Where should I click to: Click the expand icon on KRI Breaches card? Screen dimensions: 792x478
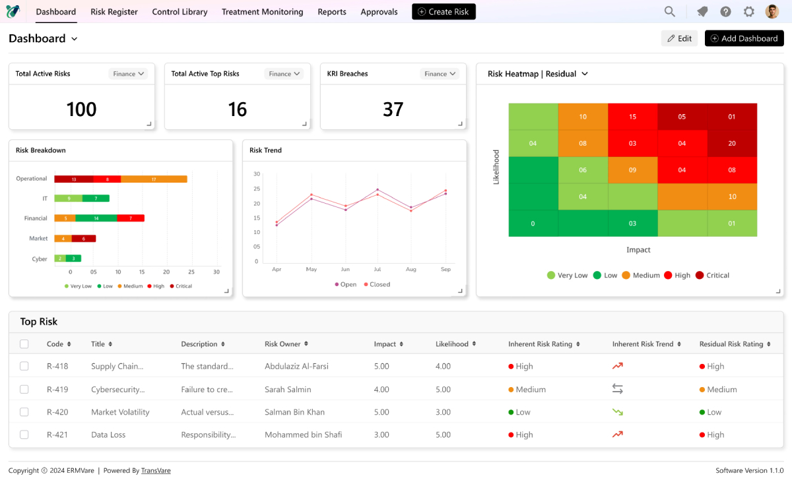pyautogui.click(x=460, y=124)
